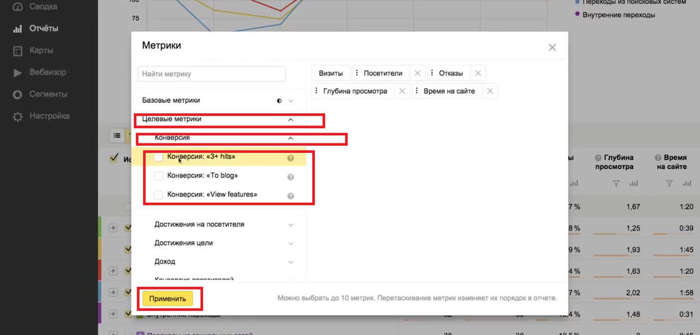
Task: Toggle checkbox of row with time 1:58
Action: (x=128, y=292)
